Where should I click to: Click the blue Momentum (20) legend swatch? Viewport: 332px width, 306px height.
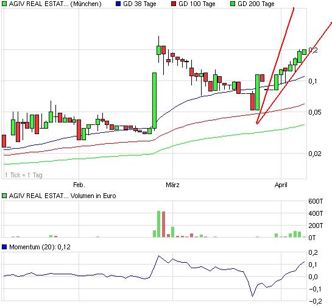pos(4,247)
